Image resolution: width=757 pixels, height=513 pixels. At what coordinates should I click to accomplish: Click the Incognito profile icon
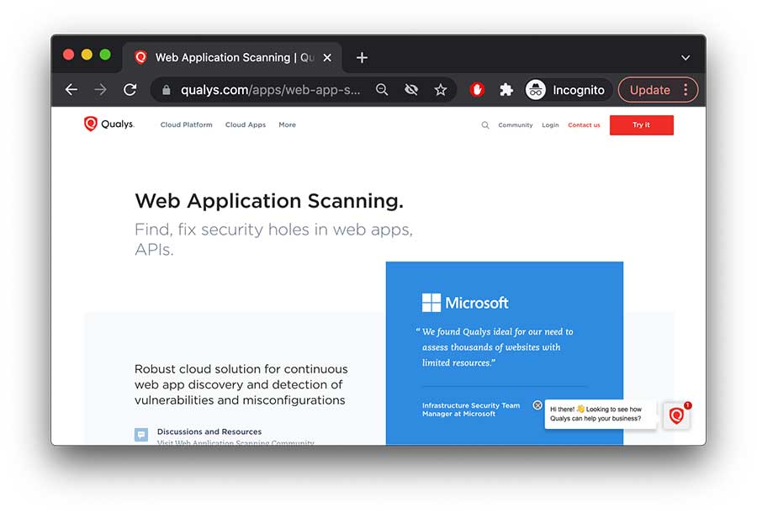(535, 89)
